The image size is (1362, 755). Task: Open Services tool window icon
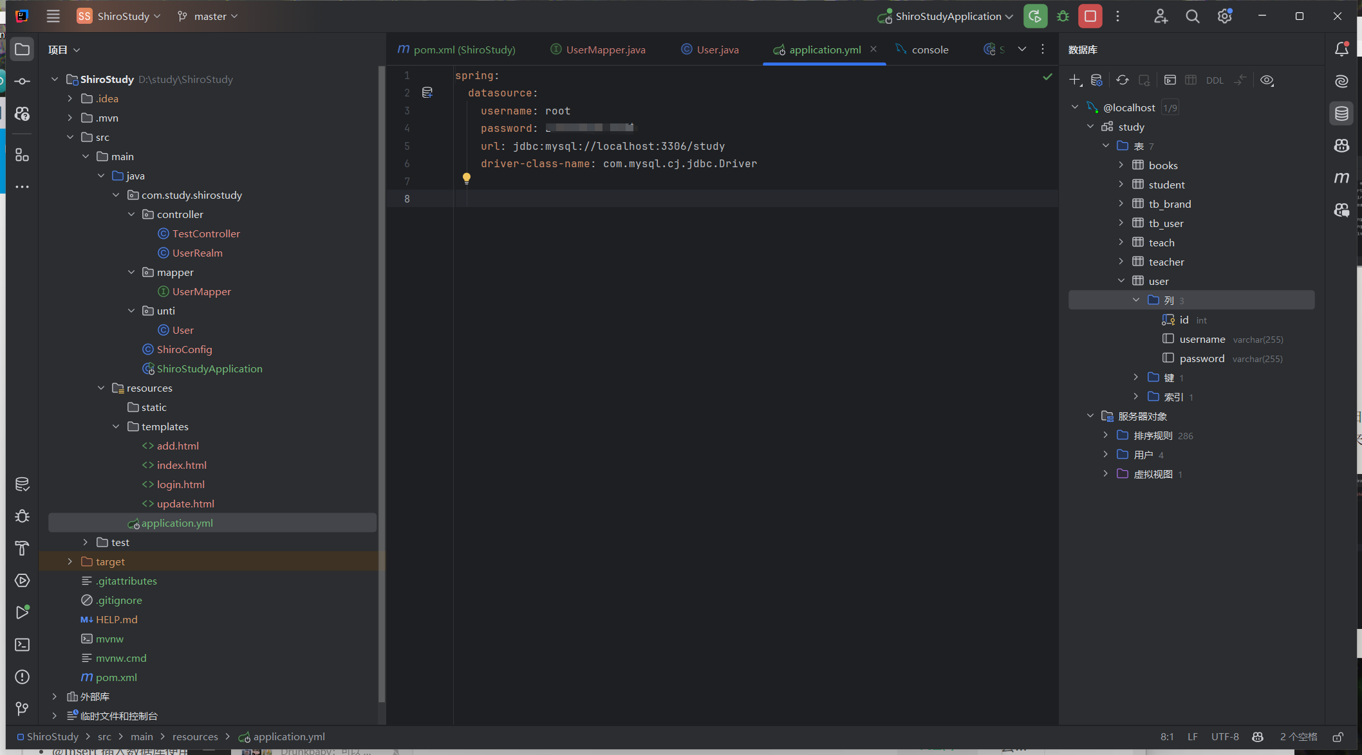point(22,581)
